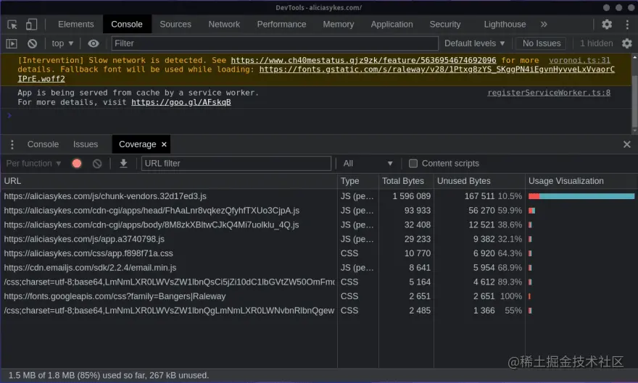Select the fonts.googleapis.com Bangers|Raleway row

coord(319,296)
